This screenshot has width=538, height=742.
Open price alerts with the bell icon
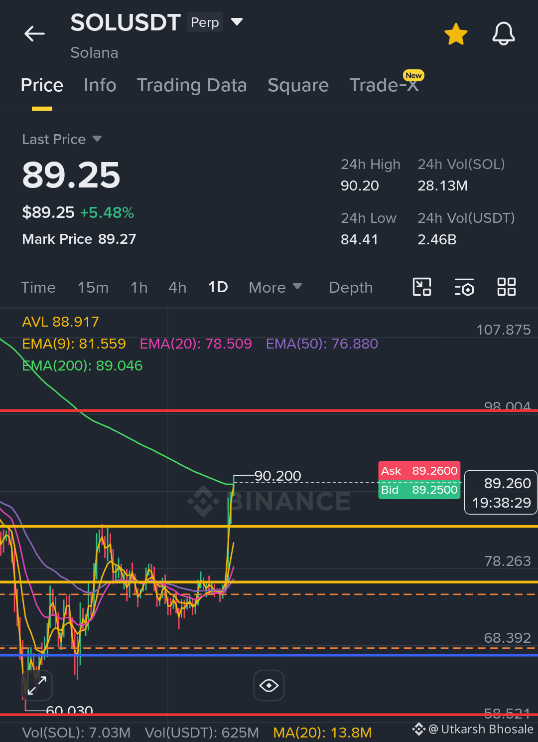pos(504,34)
